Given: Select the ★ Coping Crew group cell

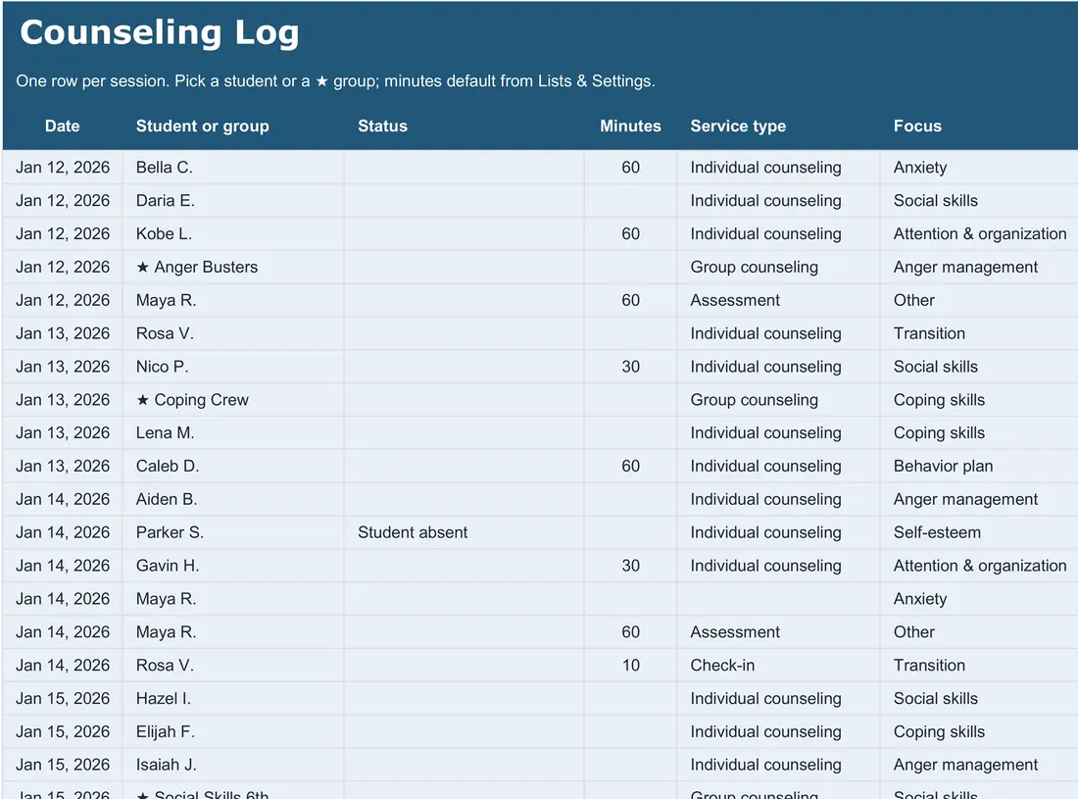Looking at the screenshot, I should 233,400.
